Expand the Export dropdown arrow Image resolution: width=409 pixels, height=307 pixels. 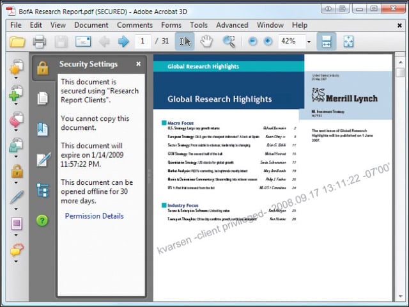(x=16, y=130)
